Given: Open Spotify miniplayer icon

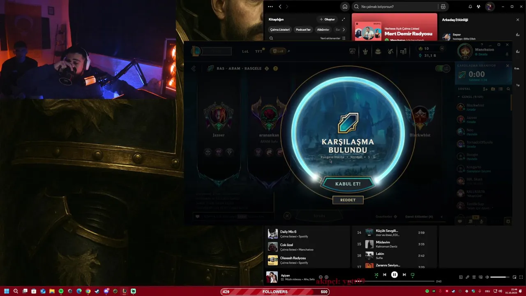Looking at the screenshot, I should [514, 277].
